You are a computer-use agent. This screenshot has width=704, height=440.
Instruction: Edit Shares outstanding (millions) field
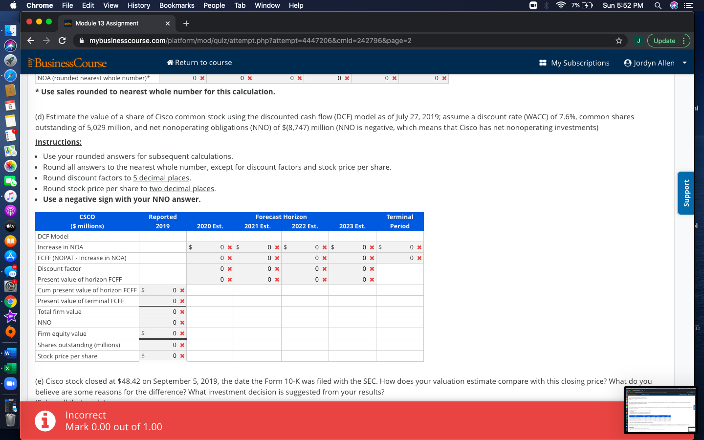(162, 345)
